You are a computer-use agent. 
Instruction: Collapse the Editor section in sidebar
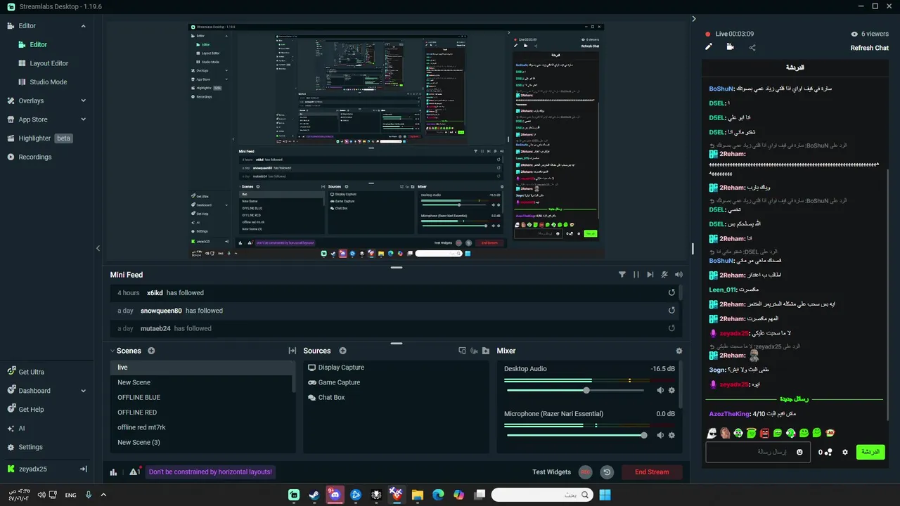tap(83, 26)
